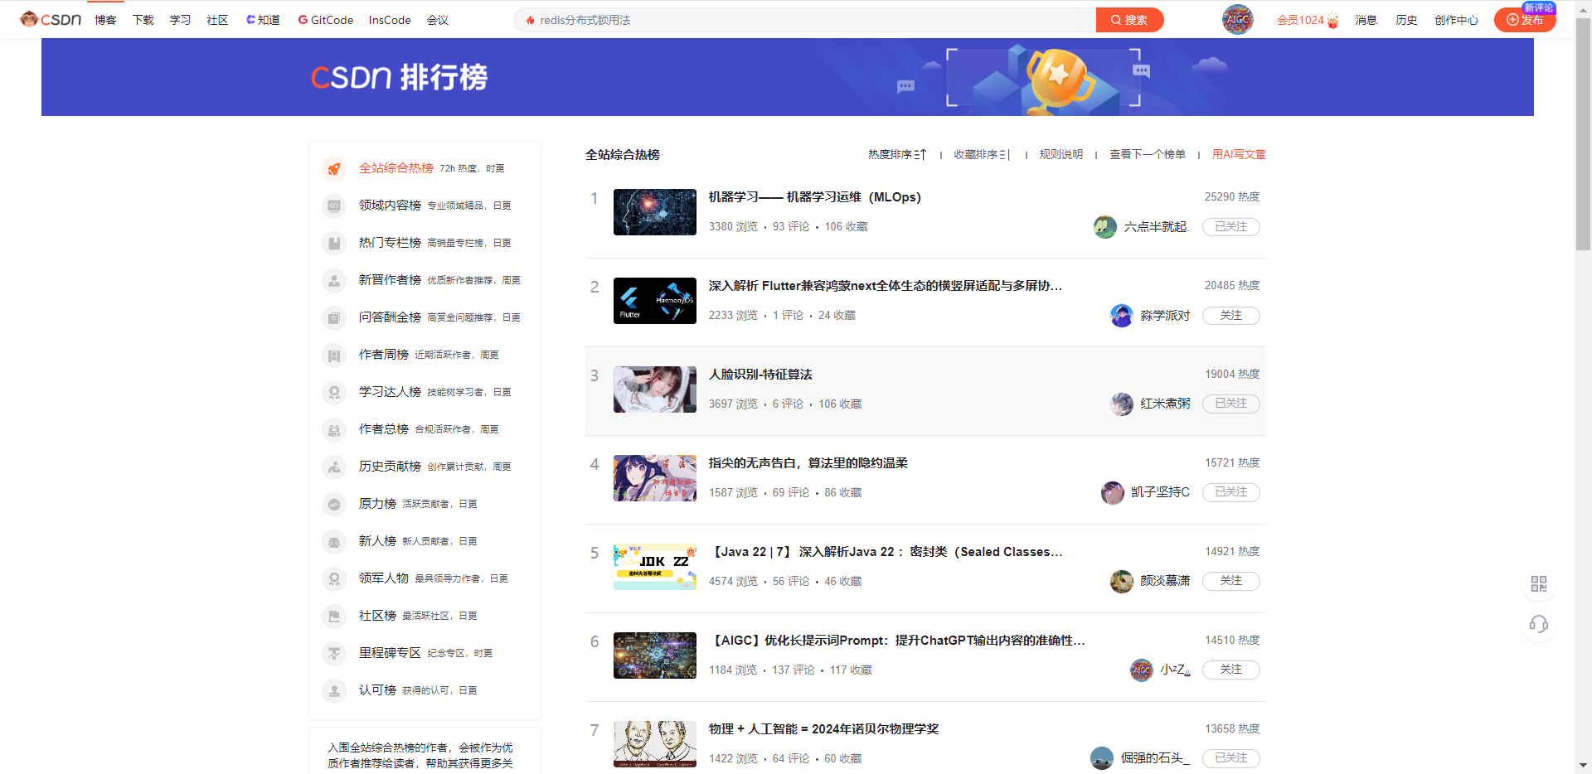
Task: Open author avatar of 红米煮粥
Action: tap(1122, 404)
